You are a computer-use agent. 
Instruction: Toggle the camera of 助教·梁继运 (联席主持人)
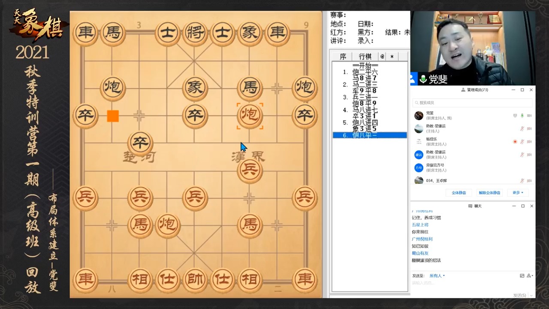click(529, 154)
